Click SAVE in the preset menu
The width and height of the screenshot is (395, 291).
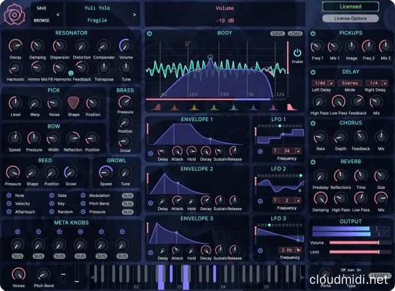(41, 9)
